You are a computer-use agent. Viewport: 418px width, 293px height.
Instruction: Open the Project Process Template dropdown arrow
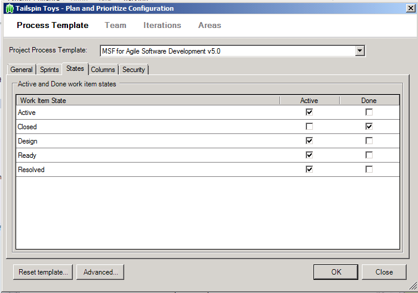[359, 51]
